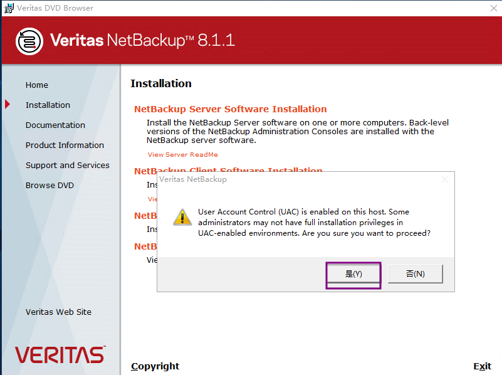The height and width of the screenshot is (375, 502).
Task: Open the Veritas Web Site link
Action: pyautogui.click(x=58, y=312)
